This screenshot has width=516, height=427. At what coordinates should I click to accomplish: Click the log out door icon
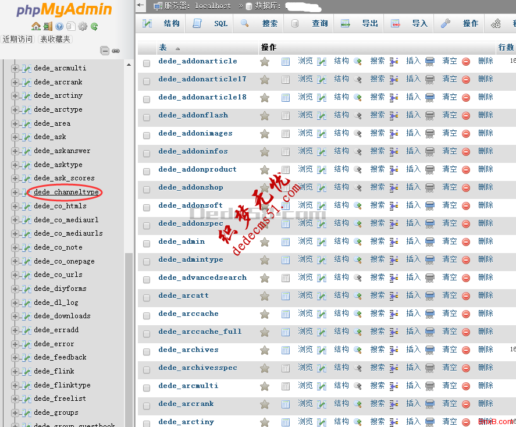(x=48, y=26)
